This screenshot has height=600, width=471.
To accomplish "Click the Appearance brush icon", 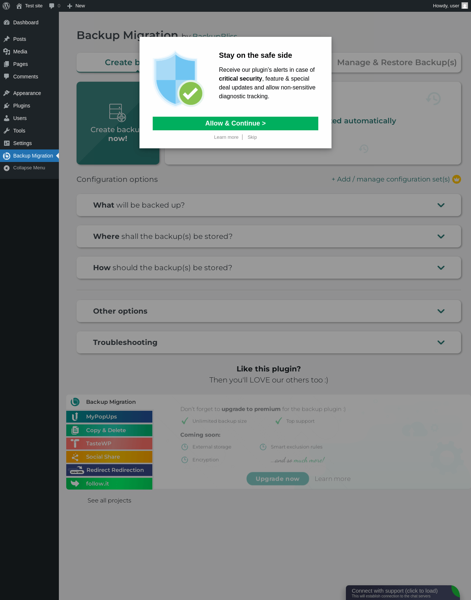I will coord(7,93).
